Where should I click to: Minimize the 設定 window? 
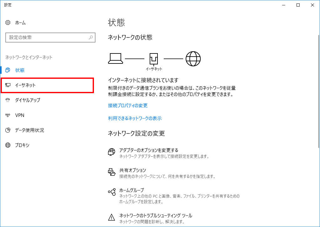pos(284,5)
